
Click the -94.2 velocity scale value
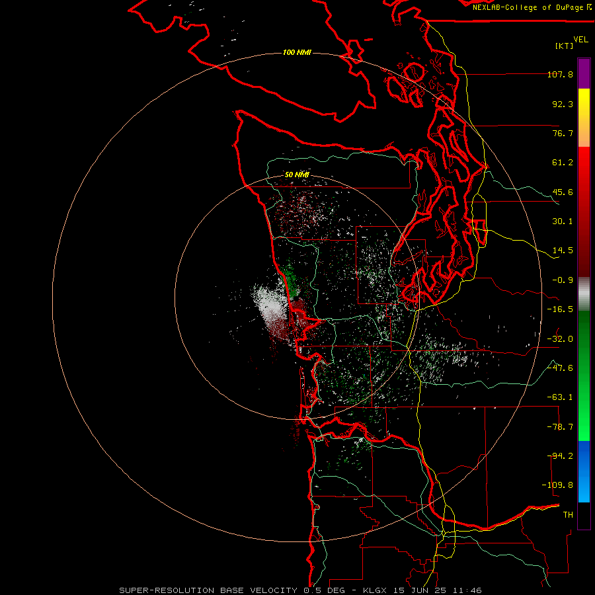point(560,456)
